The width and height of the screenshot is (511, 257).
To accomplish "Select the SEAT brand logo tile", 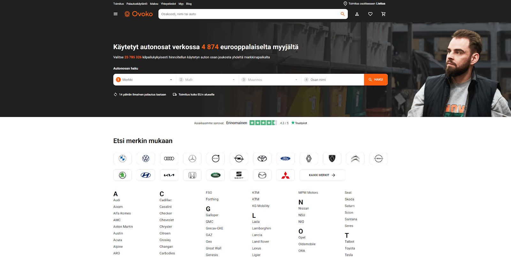I will click(239, 175).
